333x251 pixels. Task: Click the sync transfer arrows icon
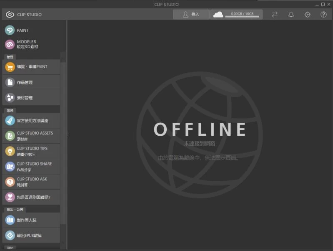tap(275, 15)
